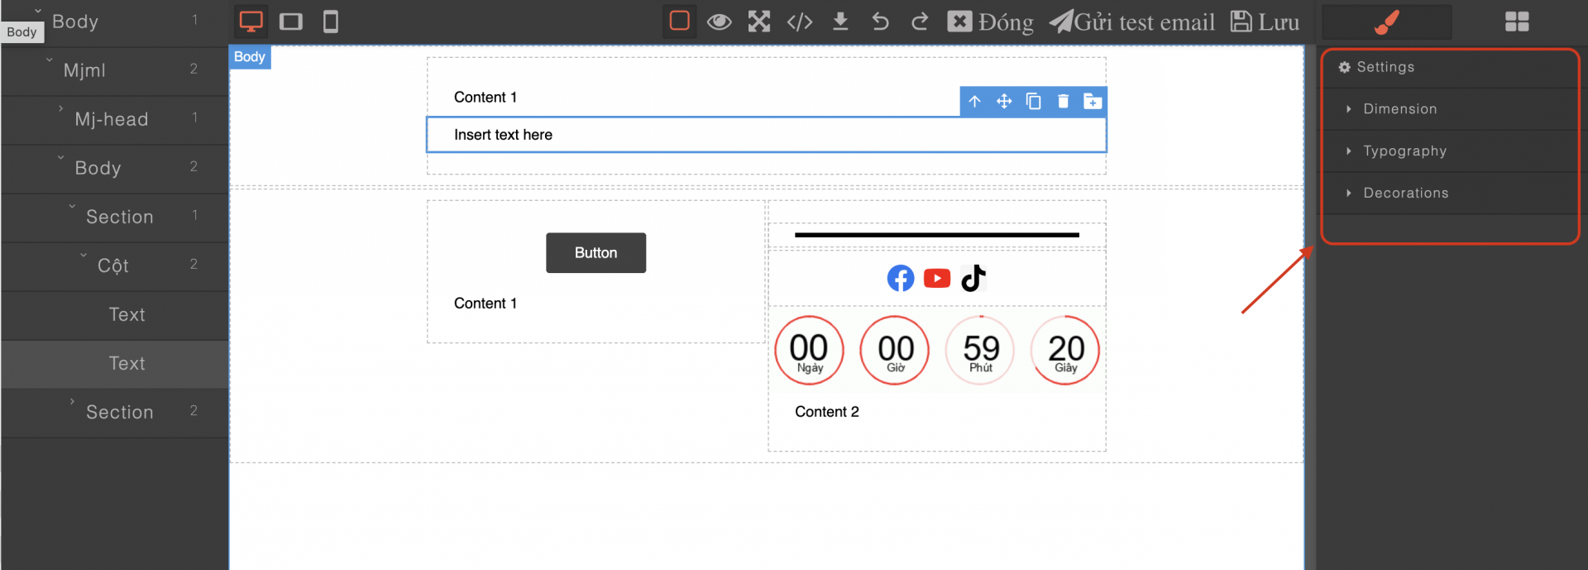1588x570 pixels.
Task: Enter fullscreen mode
Action: 759,22
